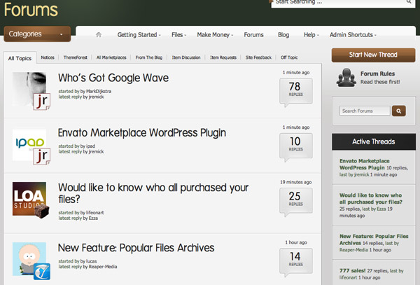Expand the Make Money menu
The width and height of the screenshot is (420, 285).
[x=215, y=35]
